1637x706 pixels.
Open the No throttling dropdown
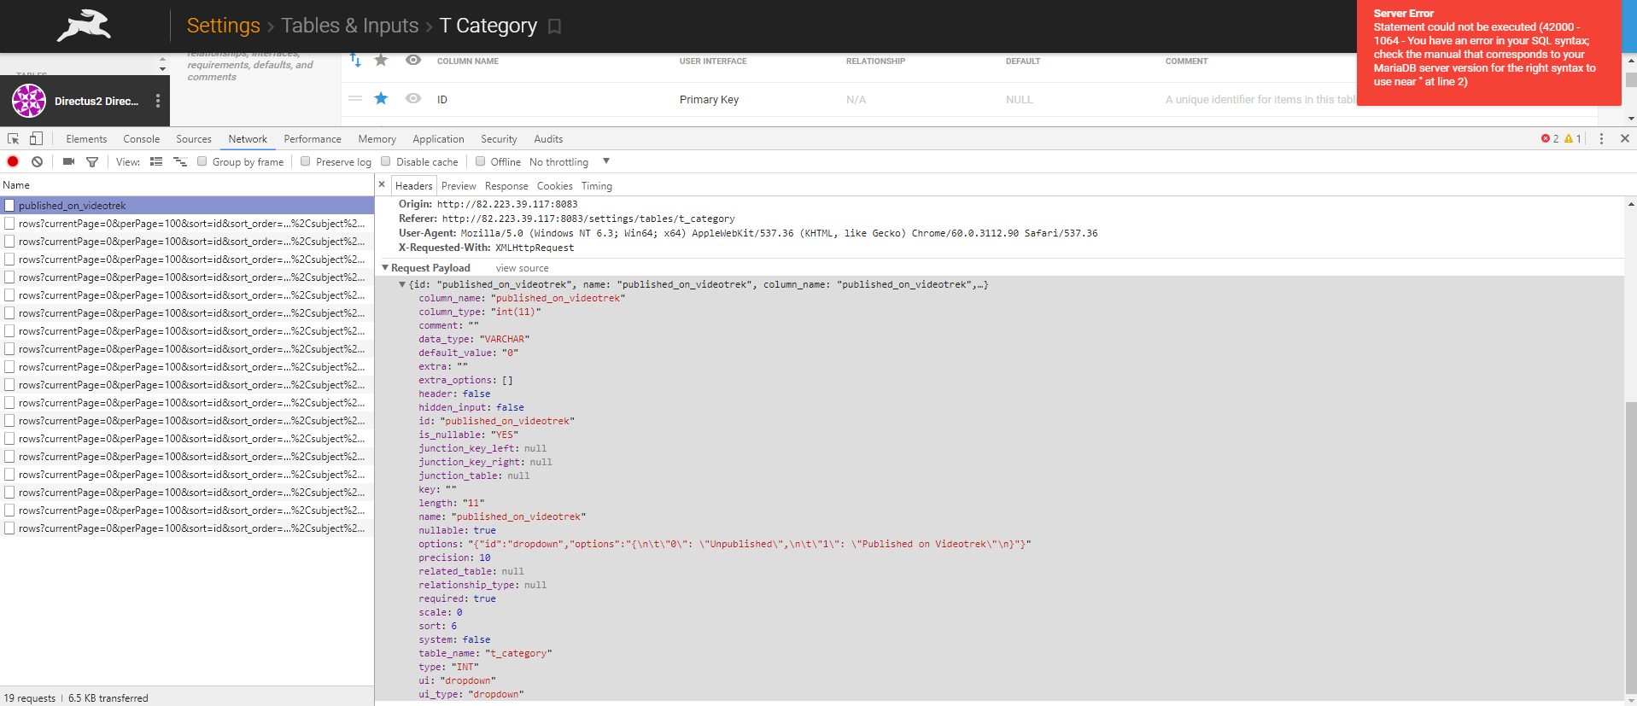(x=570, y=161)
